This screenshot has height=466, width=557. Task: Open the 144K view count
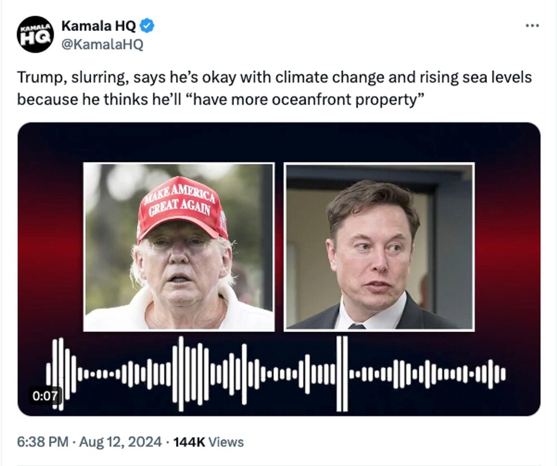189,442
